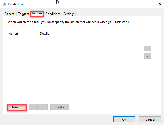
Task: Click the task action description text
Action: pyautogui.click(x=69, y=22)
